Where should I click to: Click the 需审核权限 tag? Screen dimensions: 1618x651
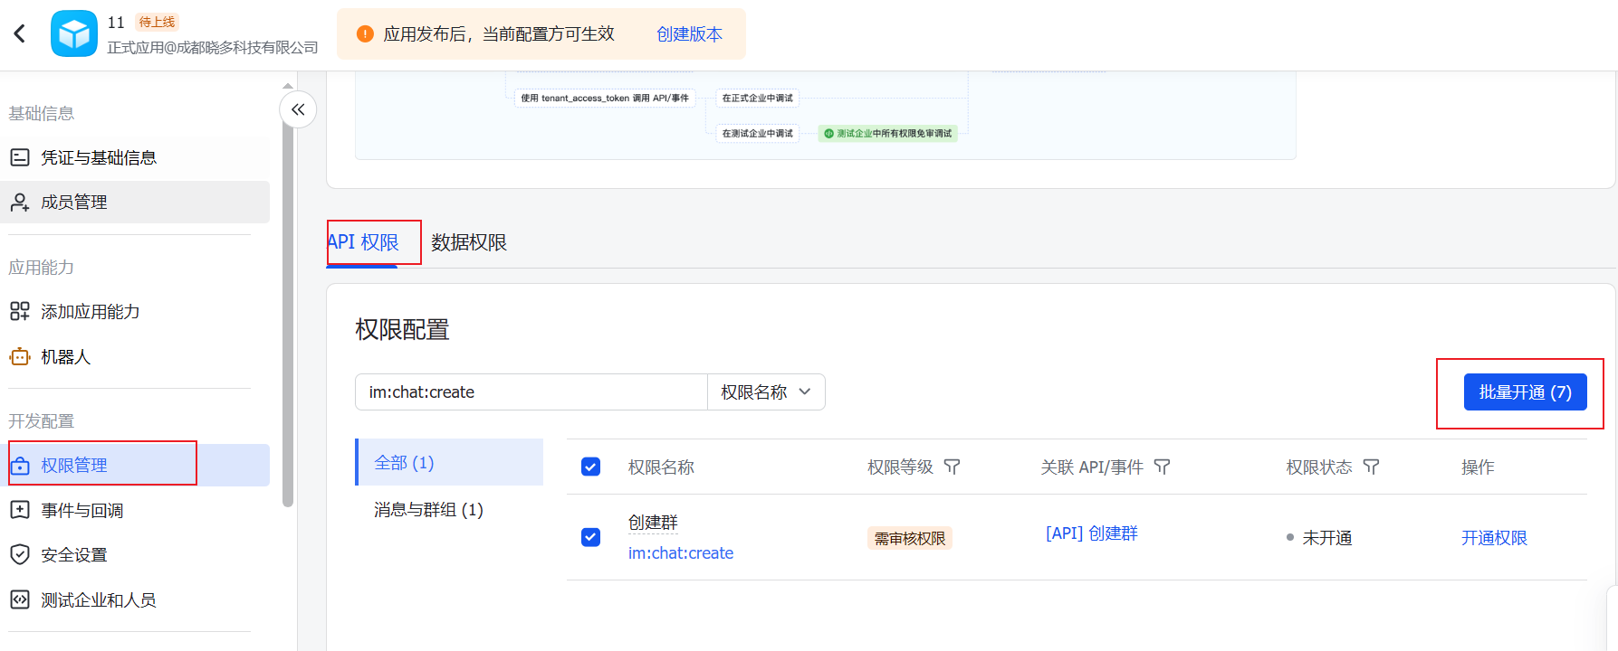909,538
